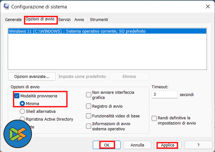The width and height of the screenshot is (215, 152).
Task: Enable Non avviare interfaccia grafica
Action: [89, 95]
